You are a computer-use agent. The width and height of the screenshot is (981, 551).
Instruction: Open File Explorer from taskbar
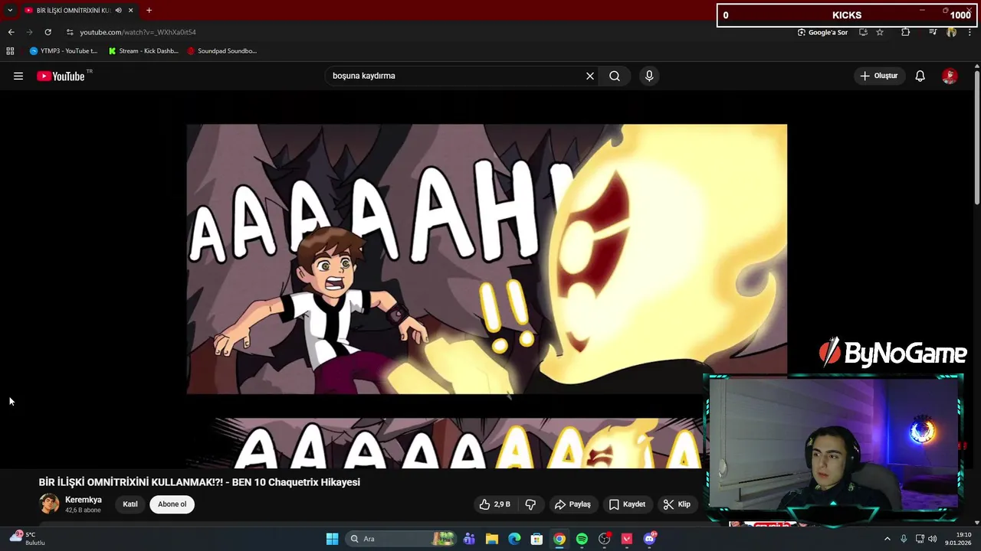(x=492, y=539)
